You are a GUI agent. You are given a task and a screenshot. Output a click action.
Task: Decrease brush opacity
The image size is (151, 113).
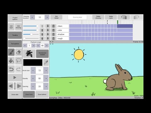coord(33,78)
